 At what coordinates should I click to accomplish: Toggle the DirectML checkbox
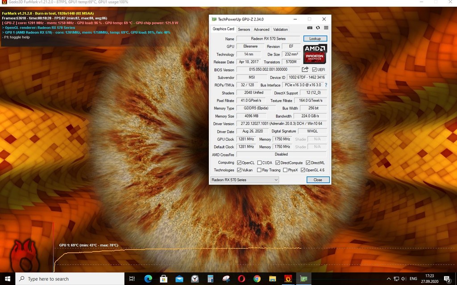(308, 163)
